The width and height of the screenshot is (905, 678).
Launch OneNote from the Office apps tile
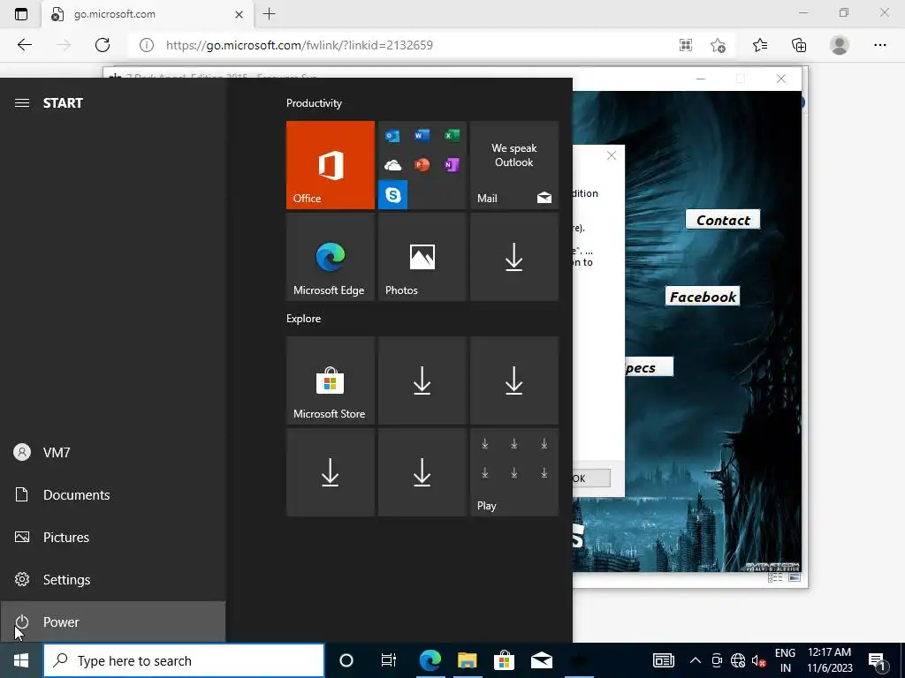452,165
